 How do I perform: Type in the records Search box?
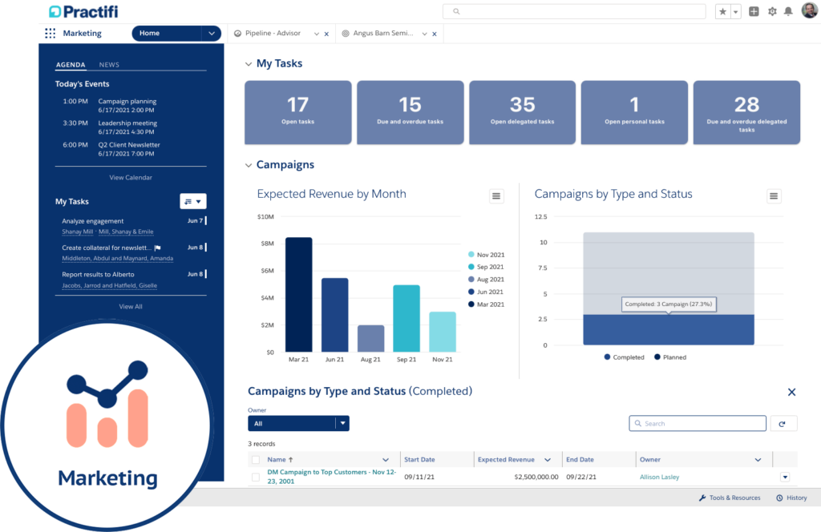pos(697,423)
